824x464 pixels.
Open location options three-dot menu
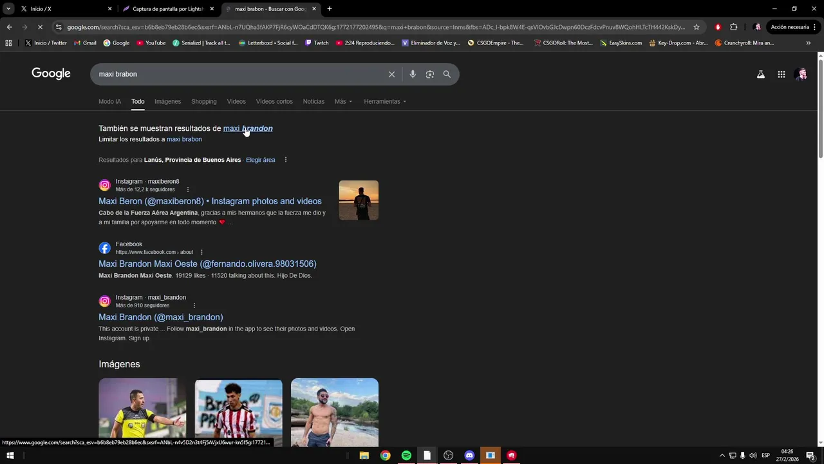[286, 160]
